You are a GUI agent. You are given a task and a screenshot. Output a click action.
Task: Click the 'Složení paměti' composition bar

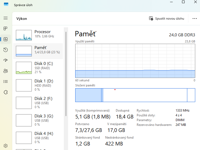click(135, 95)
